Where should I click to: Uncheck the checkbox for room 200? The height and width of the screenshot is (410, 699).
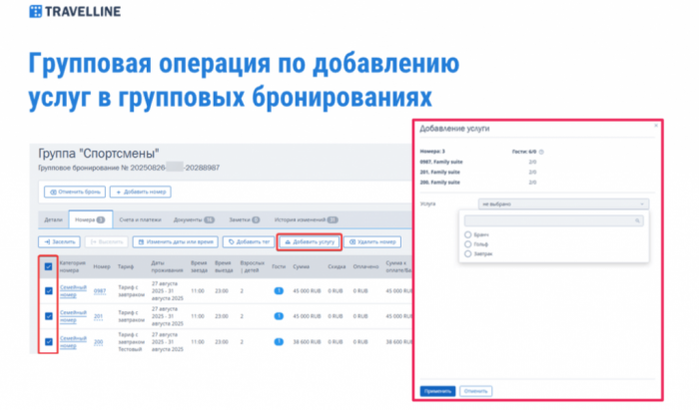tap(49, 342)
